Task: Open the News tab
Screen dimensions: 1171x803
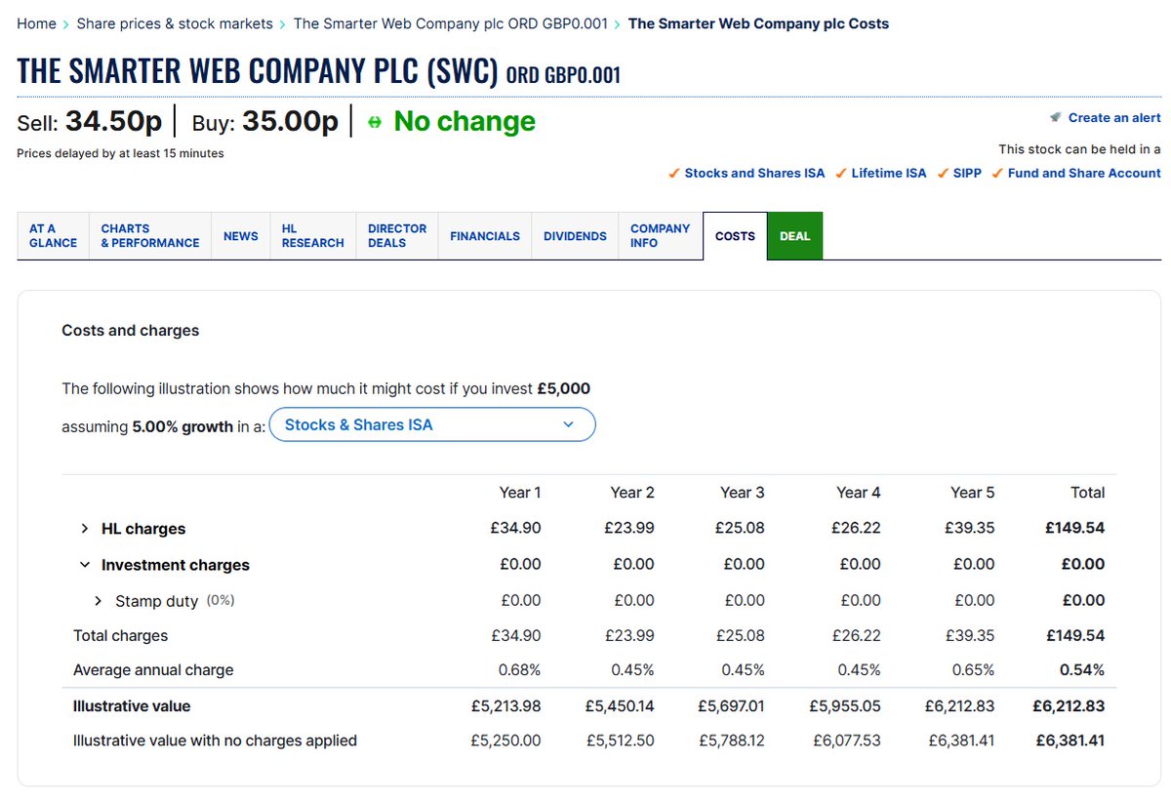Action: coord(241,236)
